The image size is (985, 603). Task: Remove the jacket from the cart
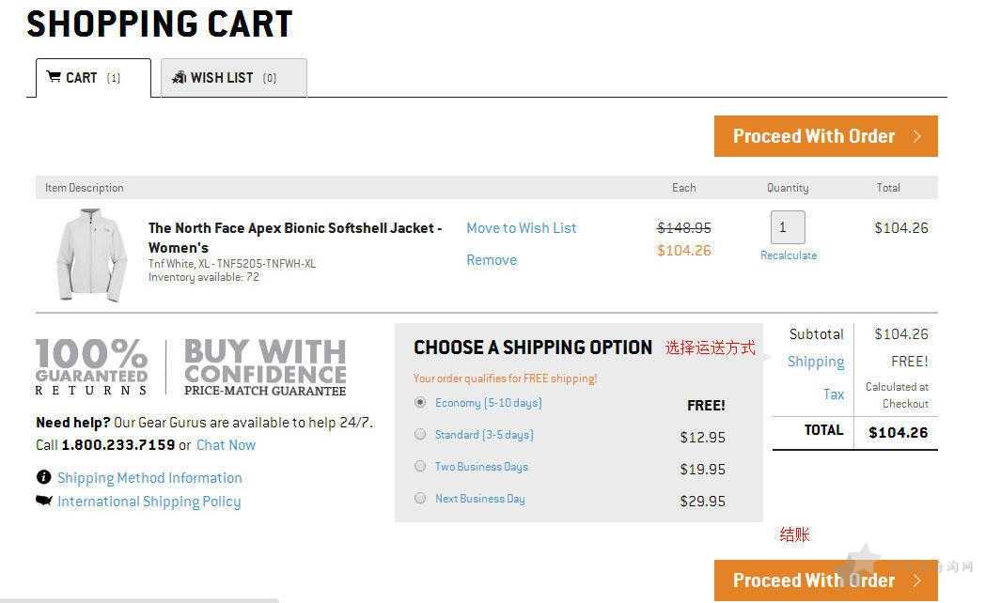click(x=492, y=260)
